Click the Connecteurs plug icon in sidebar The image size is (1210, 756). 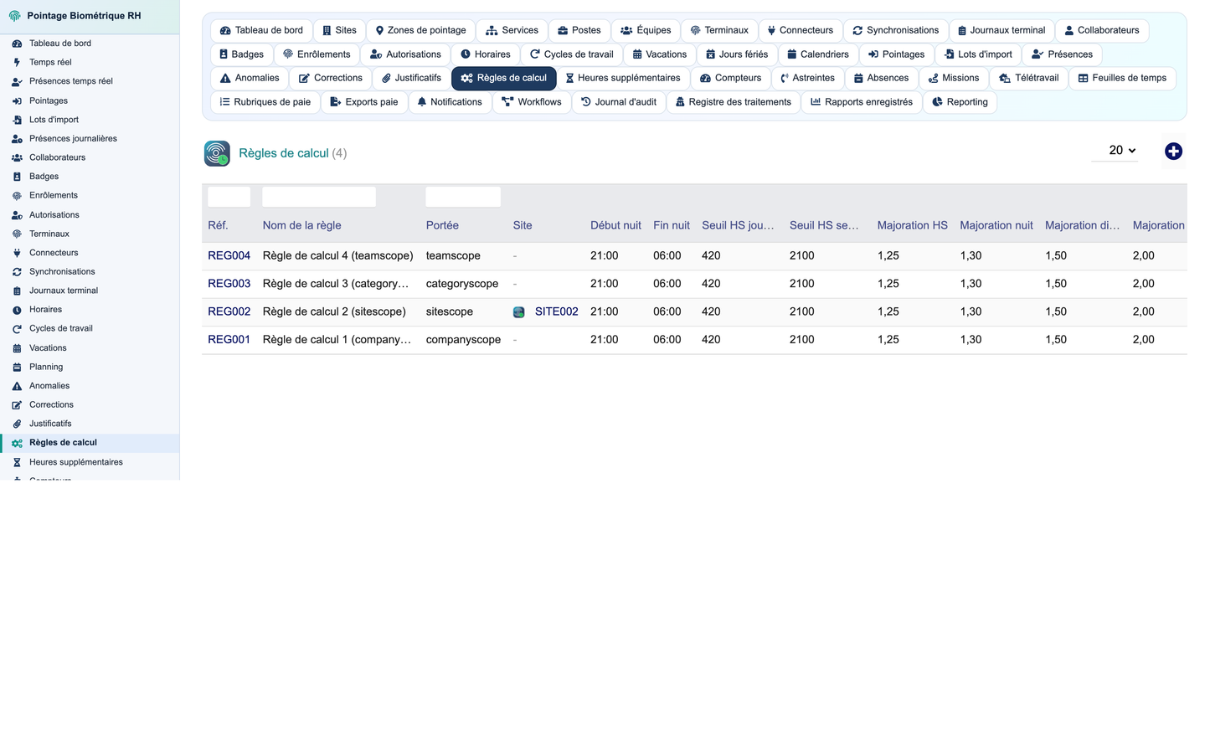tap(17, 253)
